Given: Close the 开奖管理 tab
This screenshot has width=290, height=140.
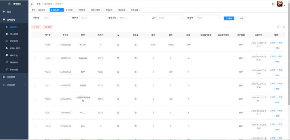Looking at the screenshot, I should tap(87, 10).
